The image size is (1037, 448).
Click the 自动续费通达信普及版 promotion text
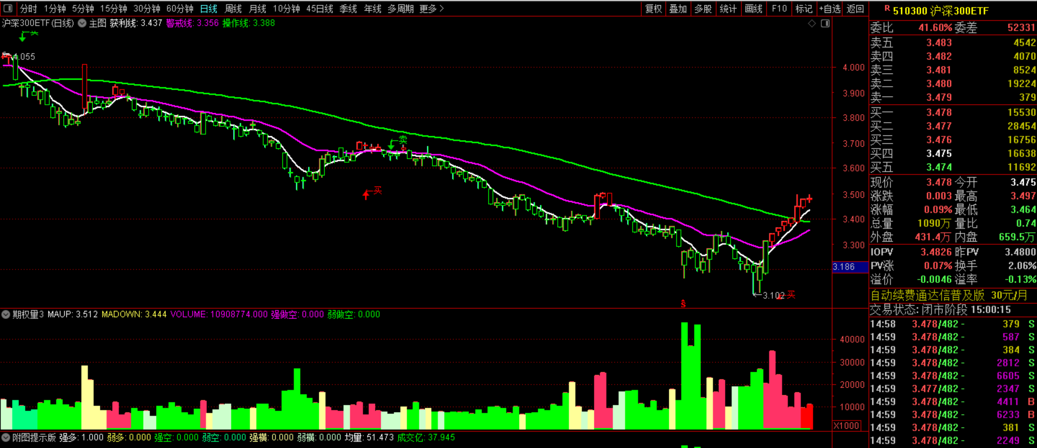point(928,295)
